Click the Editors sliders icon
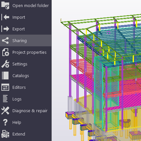Viewport: 141px width, 141px height. click(x=5, y=87)
